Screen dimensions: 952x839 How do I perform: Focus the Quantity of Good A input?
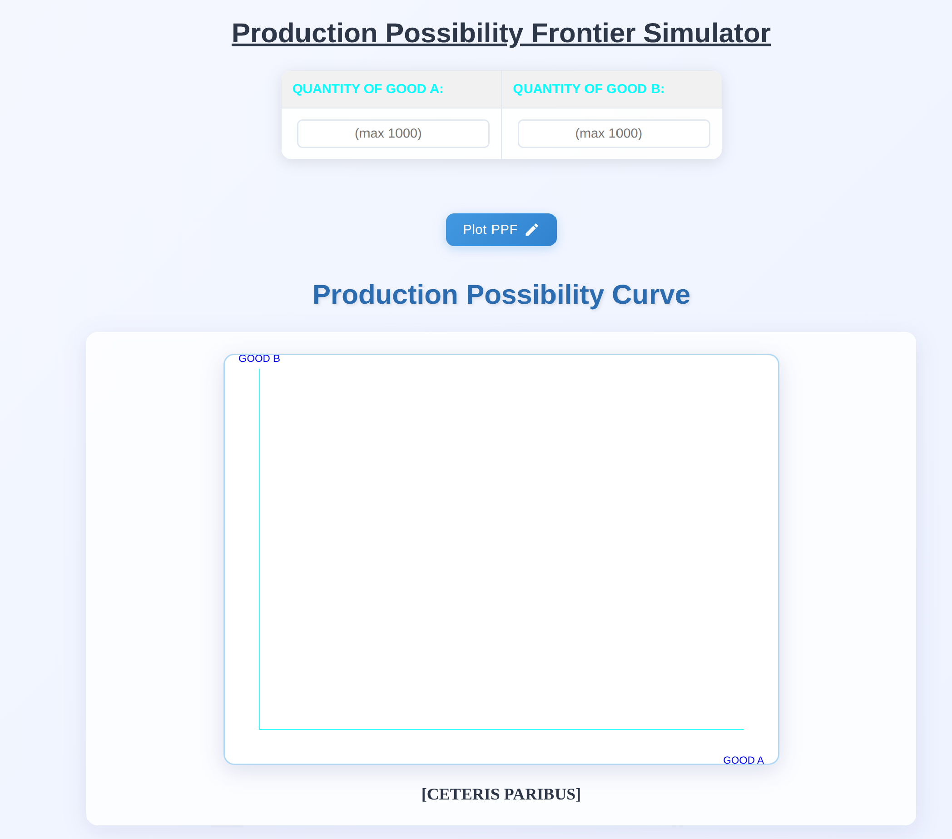point(393,133)
